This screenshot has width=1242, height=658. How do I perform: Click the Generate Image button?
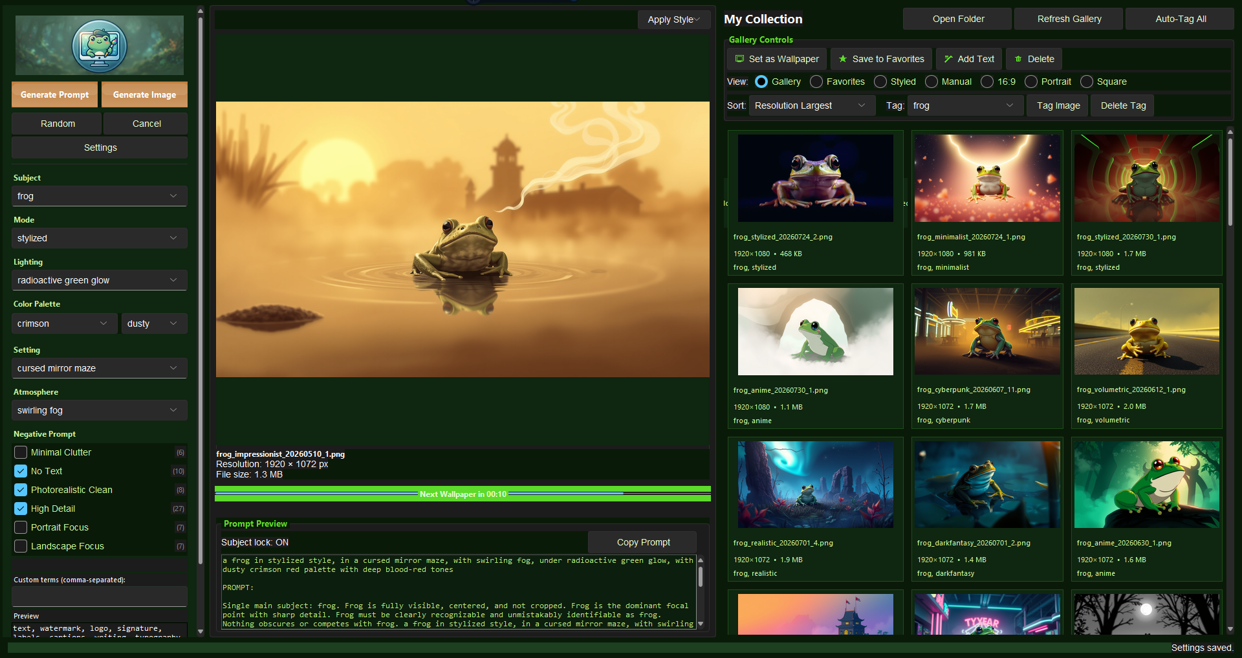point(144,94)
